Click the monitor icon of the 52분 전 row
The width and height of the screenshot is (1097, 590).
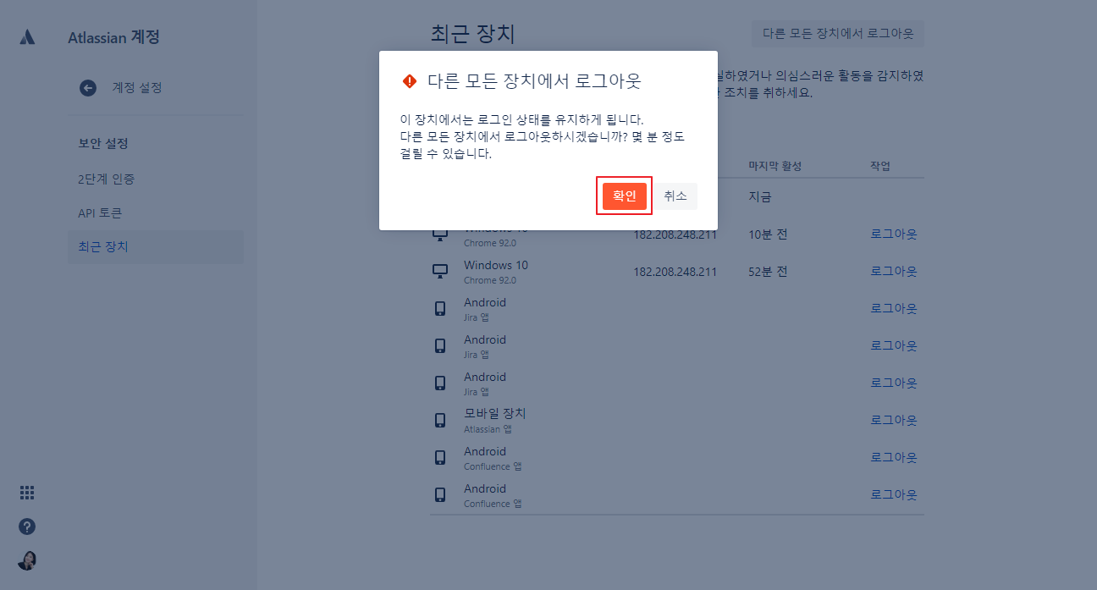click(x=440, y=271)
